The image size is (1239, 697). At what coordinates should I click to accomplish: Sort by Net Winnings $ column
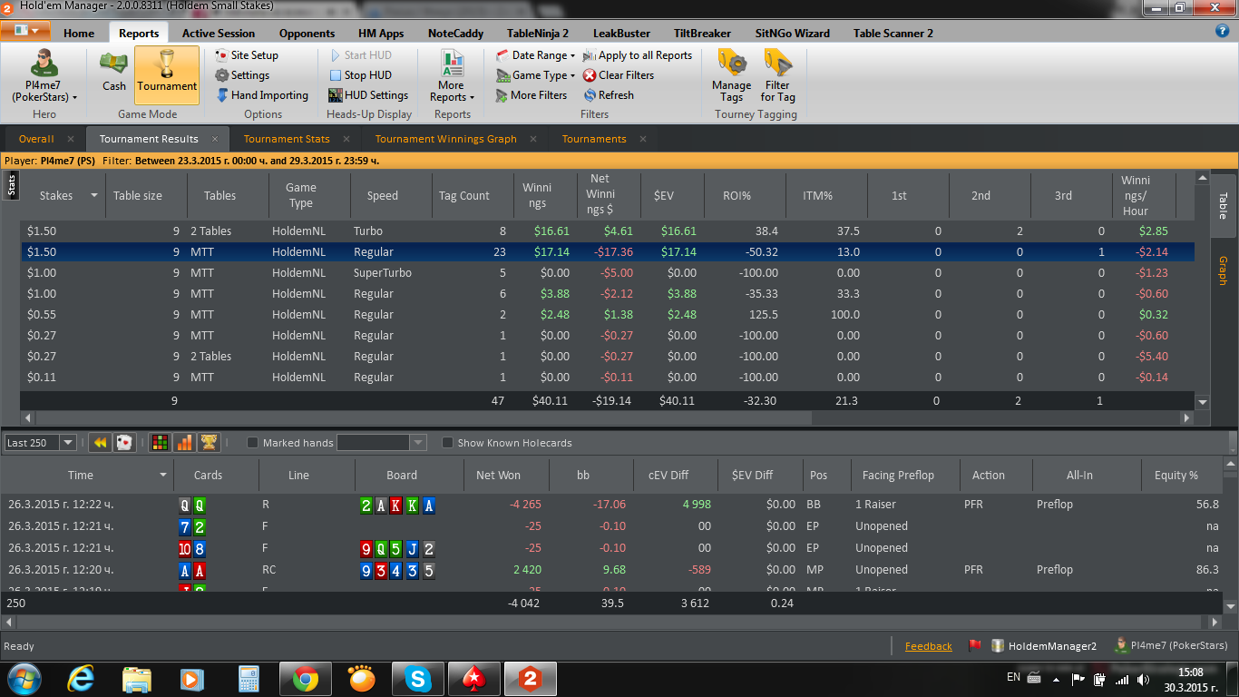click(600, 195)
